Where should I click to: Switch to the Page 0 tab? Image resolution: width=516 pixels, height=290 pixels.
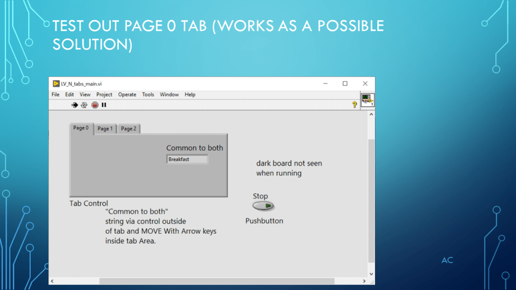(81, 128)
